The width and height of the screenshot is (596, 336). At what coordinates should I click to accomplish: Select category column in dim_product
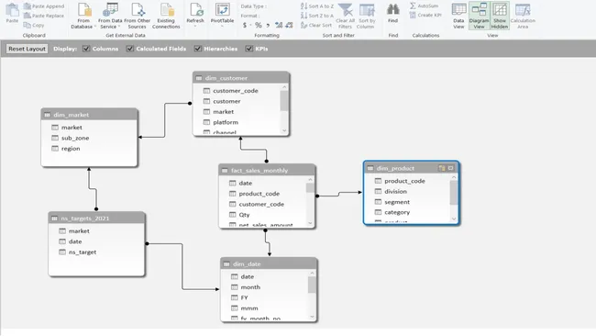pos(397,212)
